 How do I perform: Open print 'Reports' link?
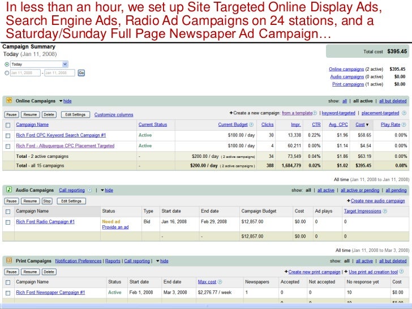coord(113,261)
